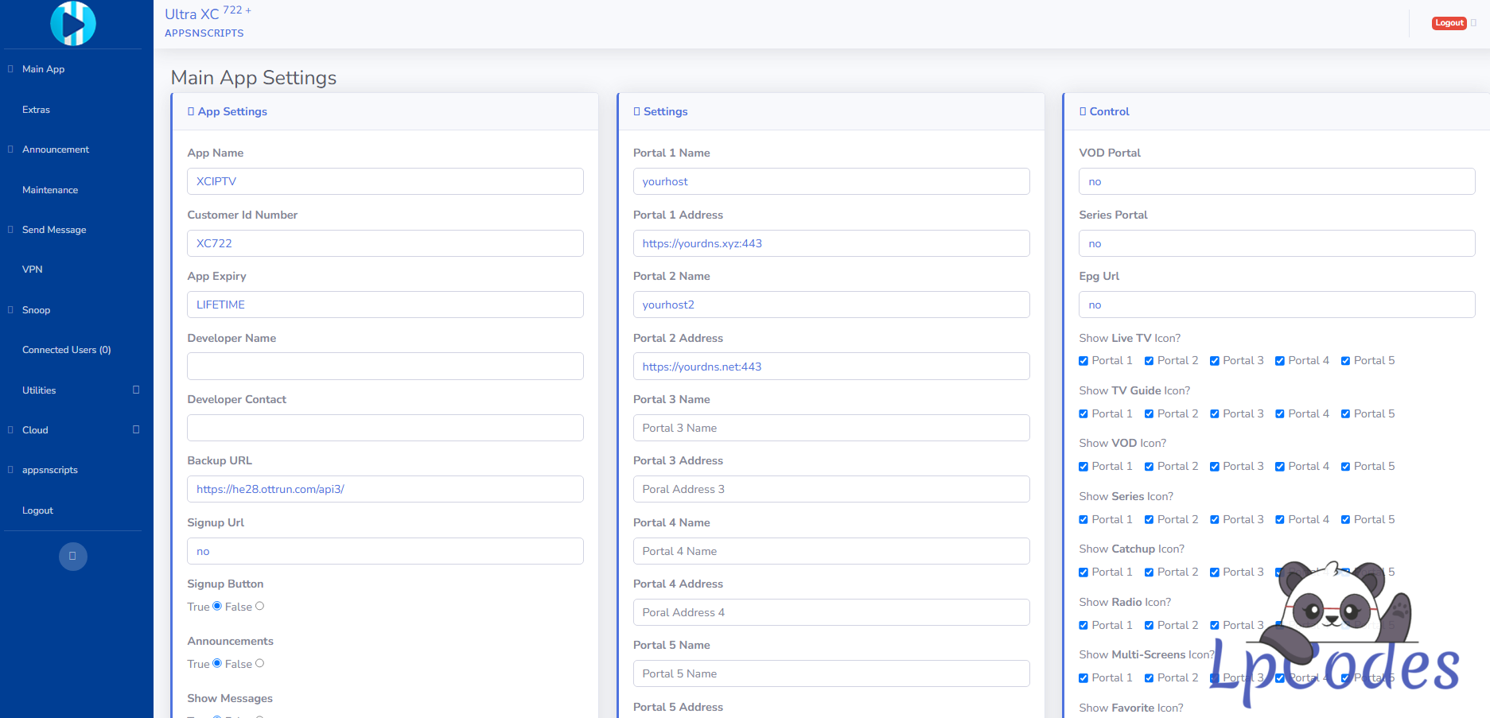Expand the Cloud submenu arrow
This screenshot has height=718, width=1490.
136,429
